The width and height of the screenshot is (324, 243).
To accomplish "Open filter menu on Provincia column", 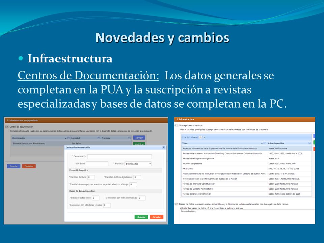I will click(129, 138).
